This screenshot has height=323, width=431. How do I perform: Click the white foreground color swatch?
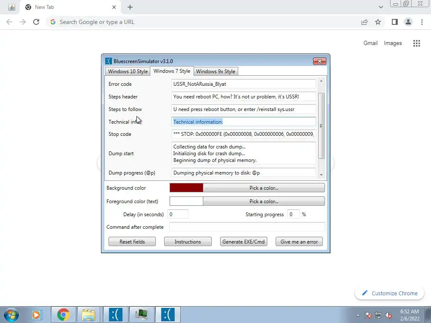point(186,201)
